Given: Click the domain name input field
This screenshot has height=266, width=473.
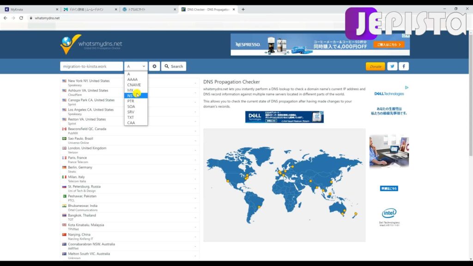Looking at the screenshot, I should click(x=91, y=66).
